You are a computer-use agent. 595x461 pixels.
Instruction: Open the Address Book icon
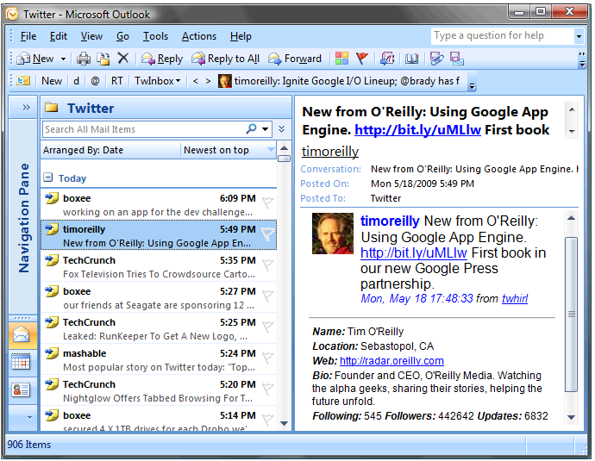[412, 59]
